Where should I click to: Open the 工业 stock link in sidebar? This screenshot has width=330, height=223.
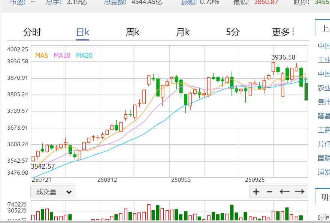(324, 60)
